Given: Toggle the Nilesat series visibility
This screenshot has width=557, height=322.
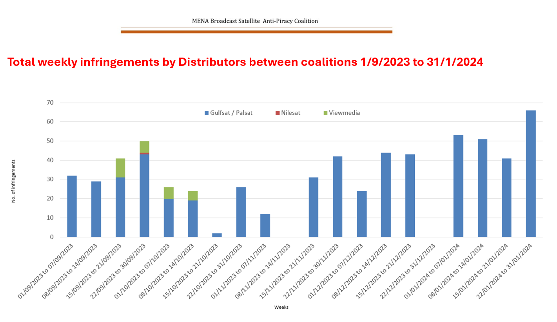Looking at the screenshot, I should pyautogui.click(x=290, y=113).
